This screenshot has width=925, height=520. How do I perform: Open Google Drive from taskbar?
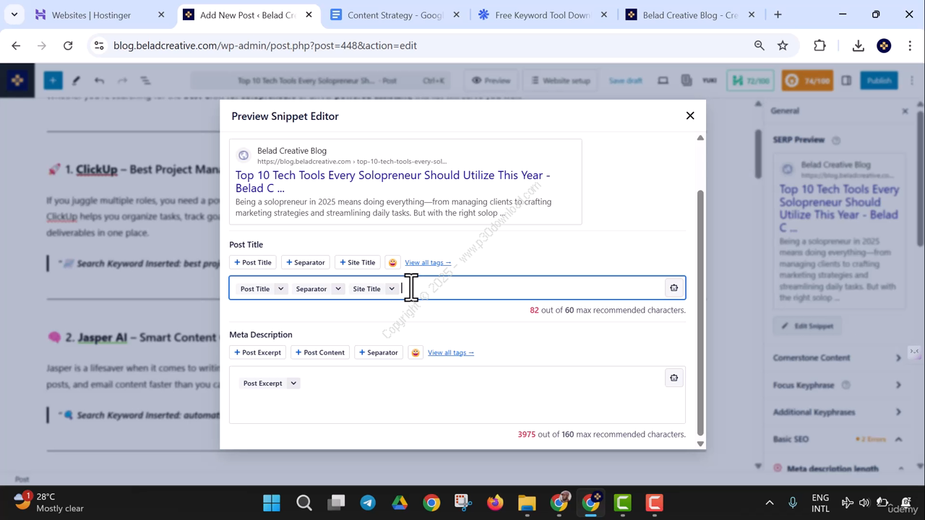[400, 503]
